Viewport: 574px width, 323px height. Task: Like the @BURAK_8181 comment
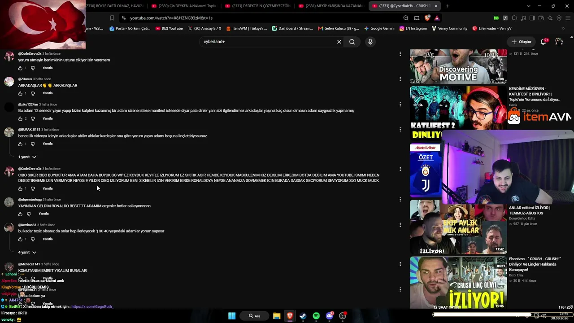[x=20, y=144]
